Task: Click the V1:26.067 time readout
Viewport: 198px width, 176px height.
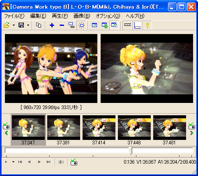Action: tap(146, 162)
